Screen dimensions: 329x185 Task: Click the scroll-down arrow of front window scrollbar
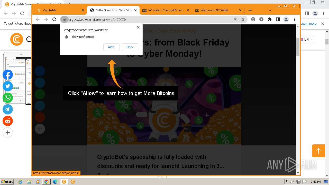[298, 173]
